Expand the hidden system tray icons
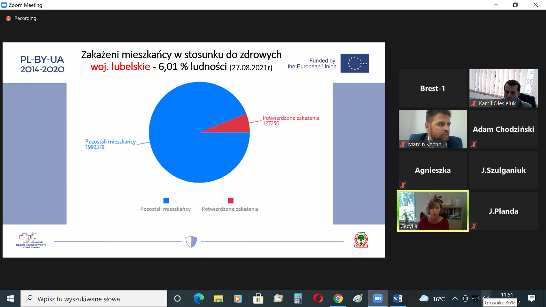Screen dimensions: 546x307 455,299
